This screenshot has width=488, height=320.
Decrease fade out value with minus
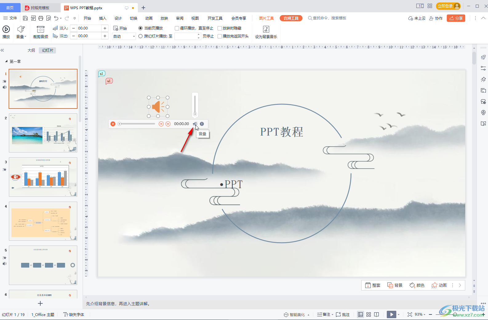[x=74, y=36]
